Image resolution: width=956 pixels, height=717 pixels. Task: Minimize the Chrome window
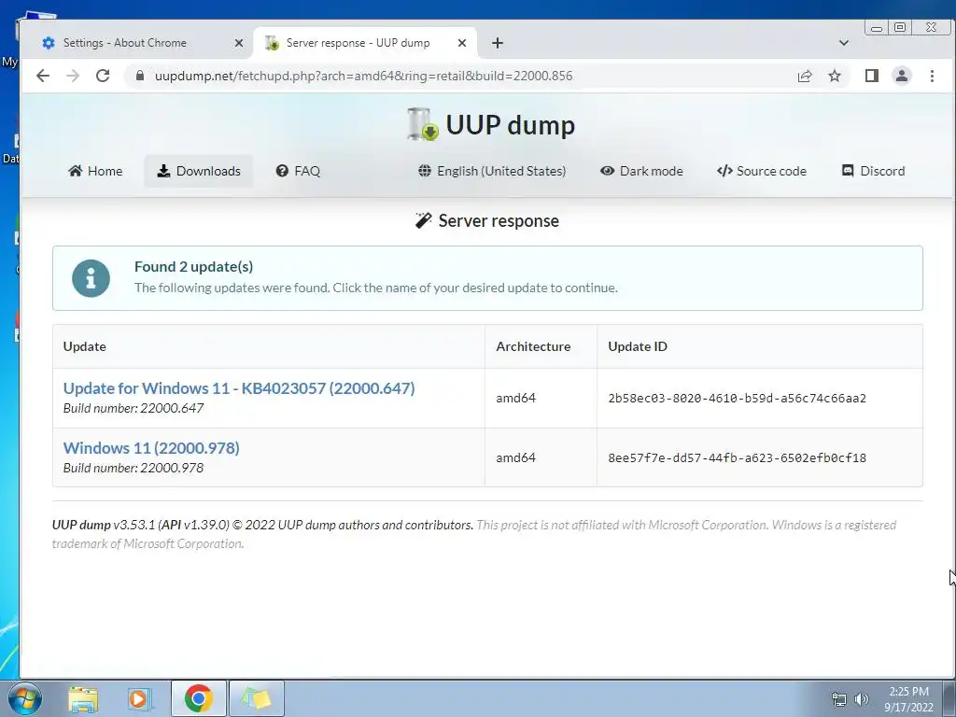(x=877, y=27)
